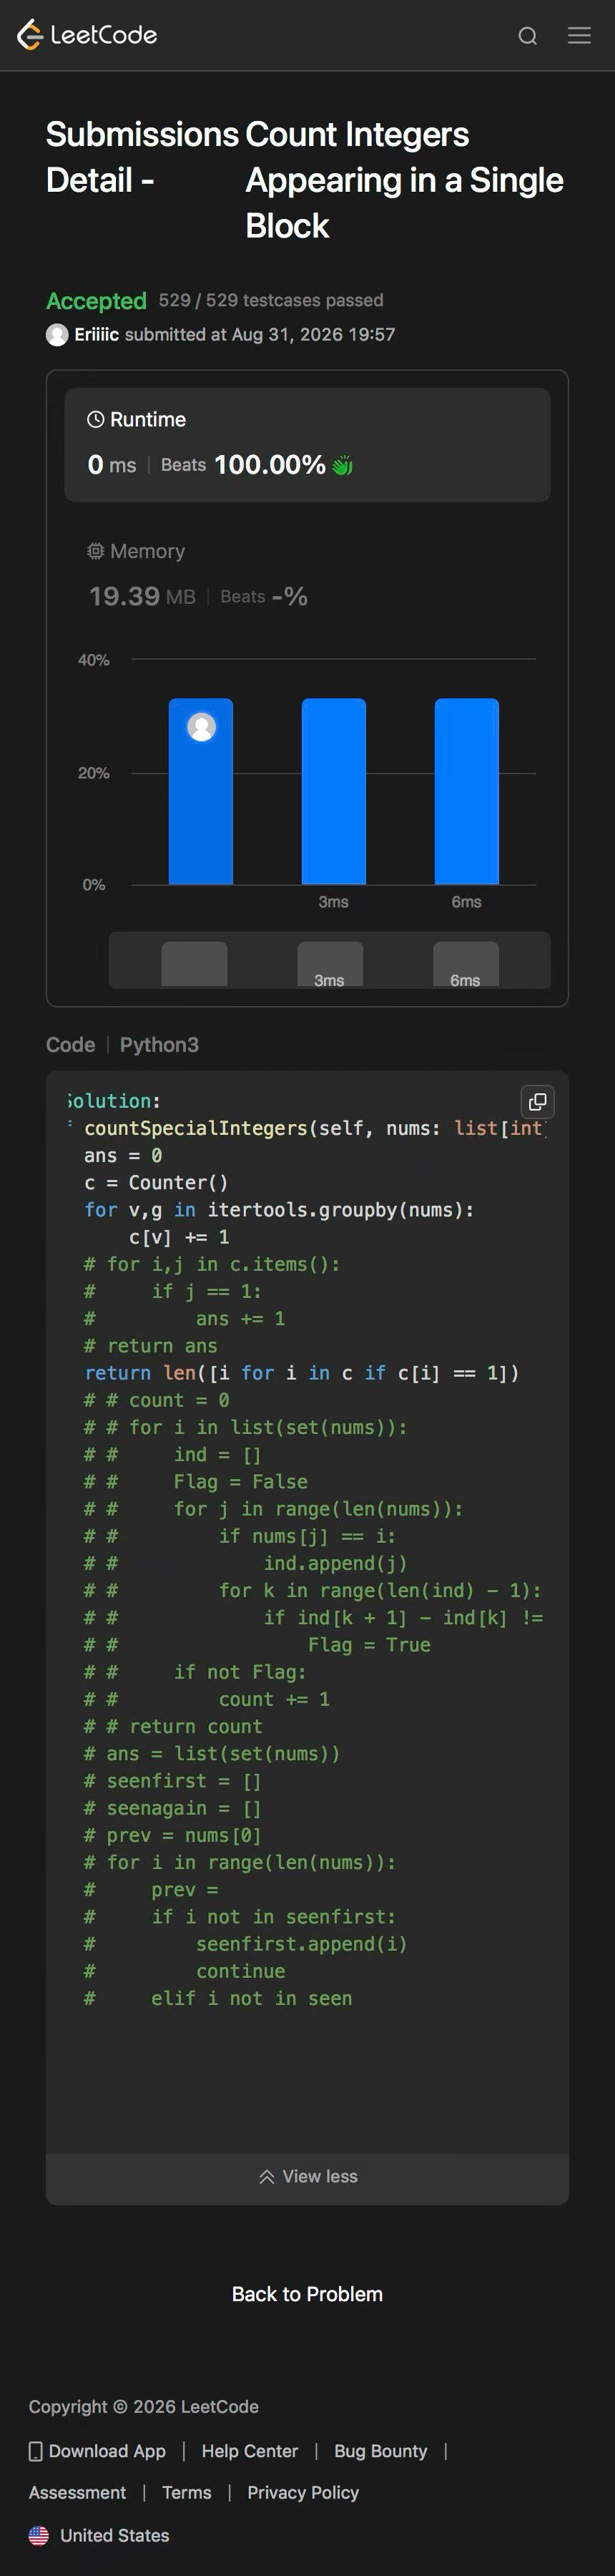The image size is (615, 2576).
Task: Open the Terms link
Action: [x=187, y=2493]
